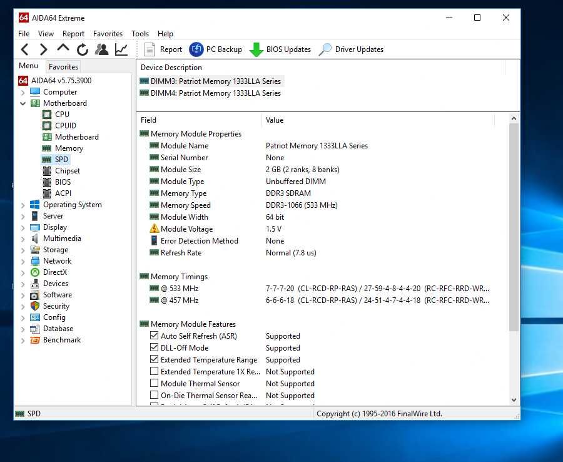Select the CPU tree item
Viewport: 563px width, 462px height.
point(62,114)
